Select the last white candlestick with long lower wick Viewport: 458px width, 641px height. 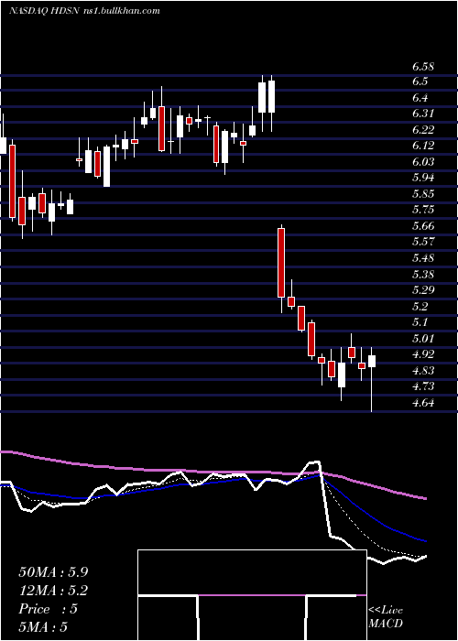(x=372, y=379)
